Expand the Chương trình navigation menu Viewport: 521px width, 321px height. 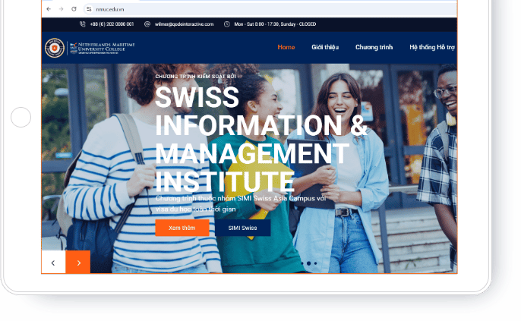click(x=374, y=47)
